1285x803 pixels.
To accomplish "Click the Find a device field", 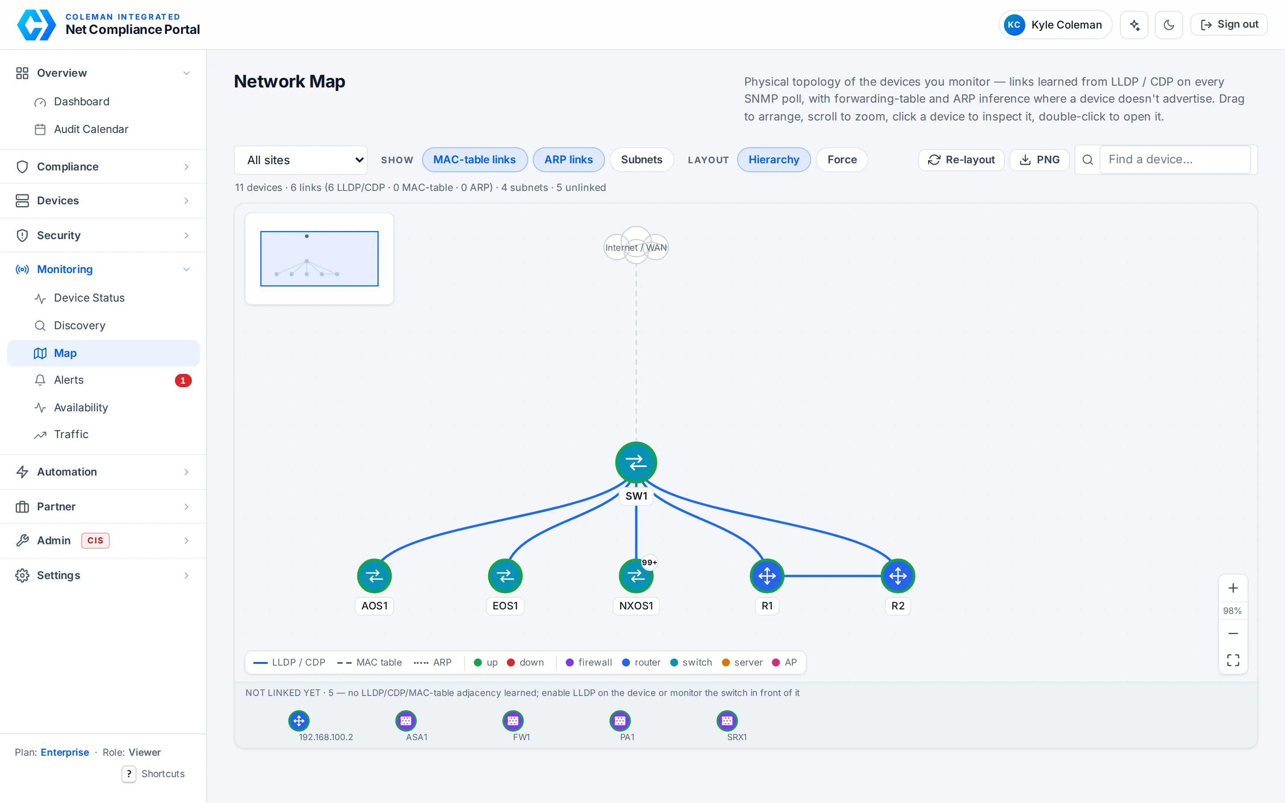I will click(x=1175, y=159).
